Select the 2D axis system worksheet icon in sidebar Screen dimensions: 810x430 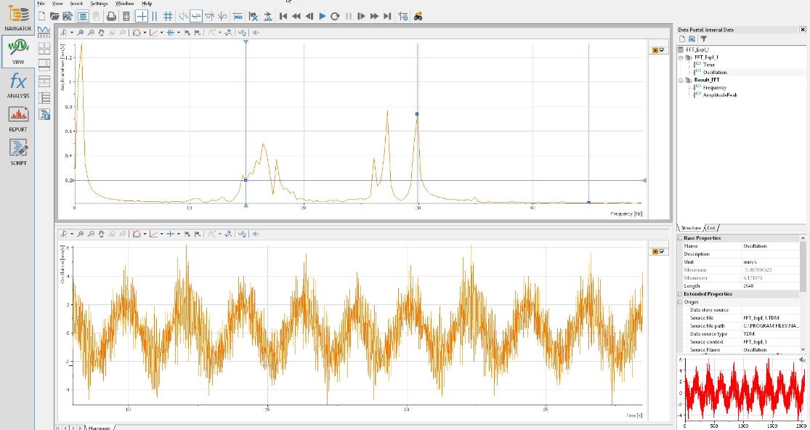(44, 32)
